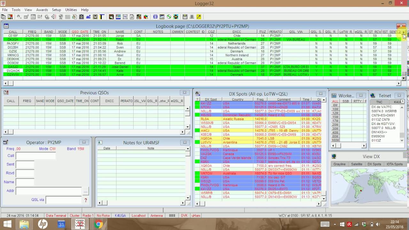Click the red question mark beside QSL via
Viewport: 409px width, 230px height.
pos(86,200)
